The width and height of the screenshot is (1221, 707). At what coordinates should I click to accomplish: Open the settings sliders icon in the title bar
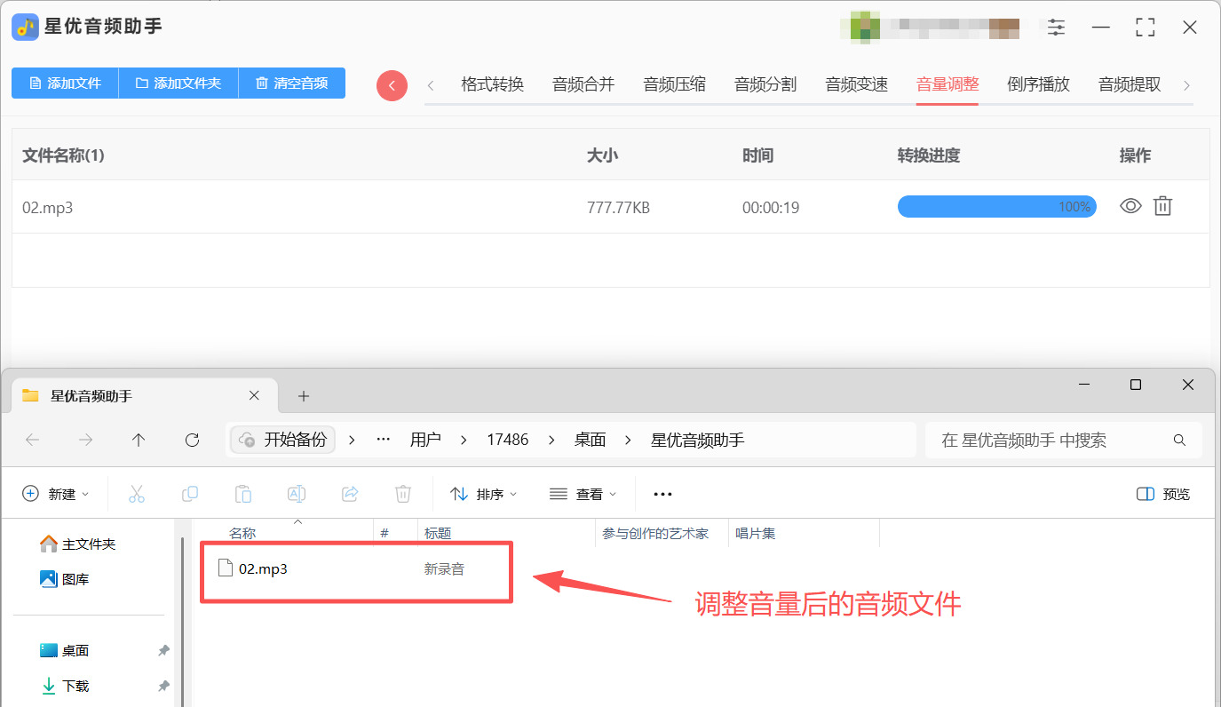(1056, 28)
